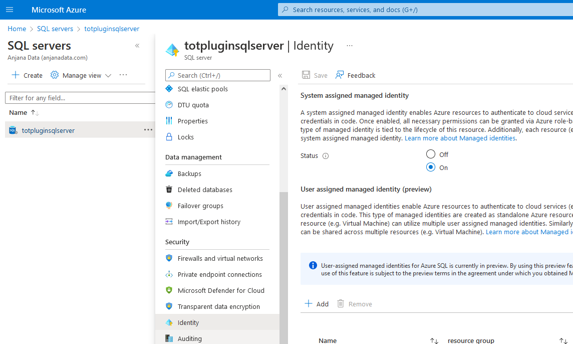Click the Filter for any field box
This screenshot has width=573, height=344.
point(80,98)
